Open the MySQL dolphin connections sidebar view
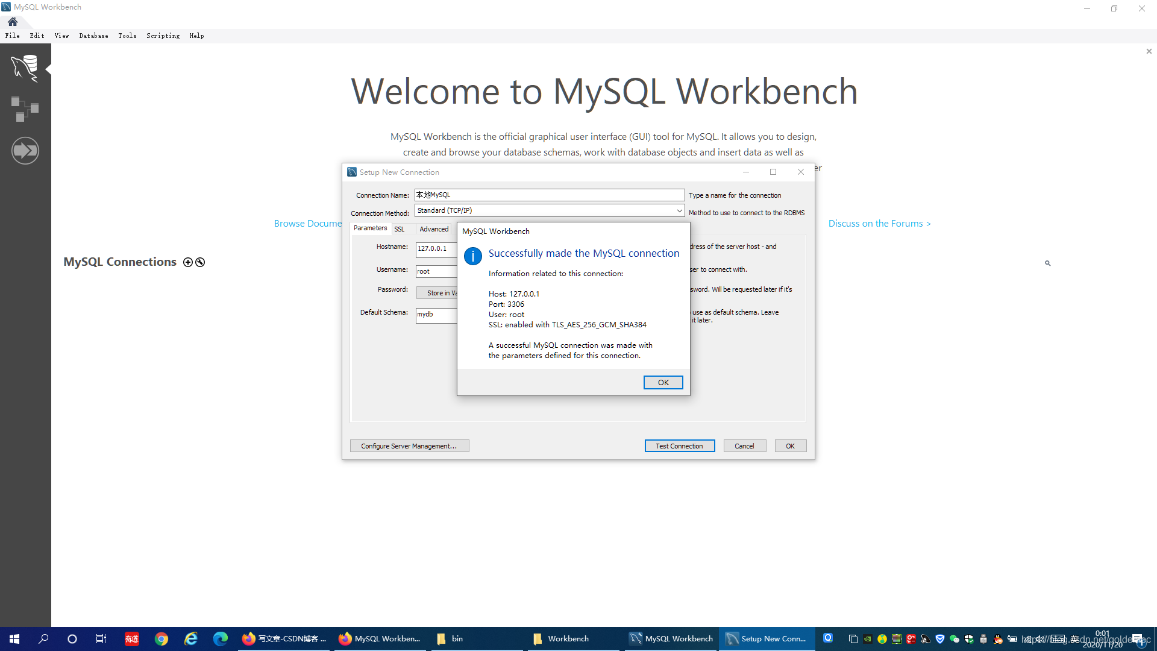The width and height of the screenshot is (1157, 651). coord(25,68)
